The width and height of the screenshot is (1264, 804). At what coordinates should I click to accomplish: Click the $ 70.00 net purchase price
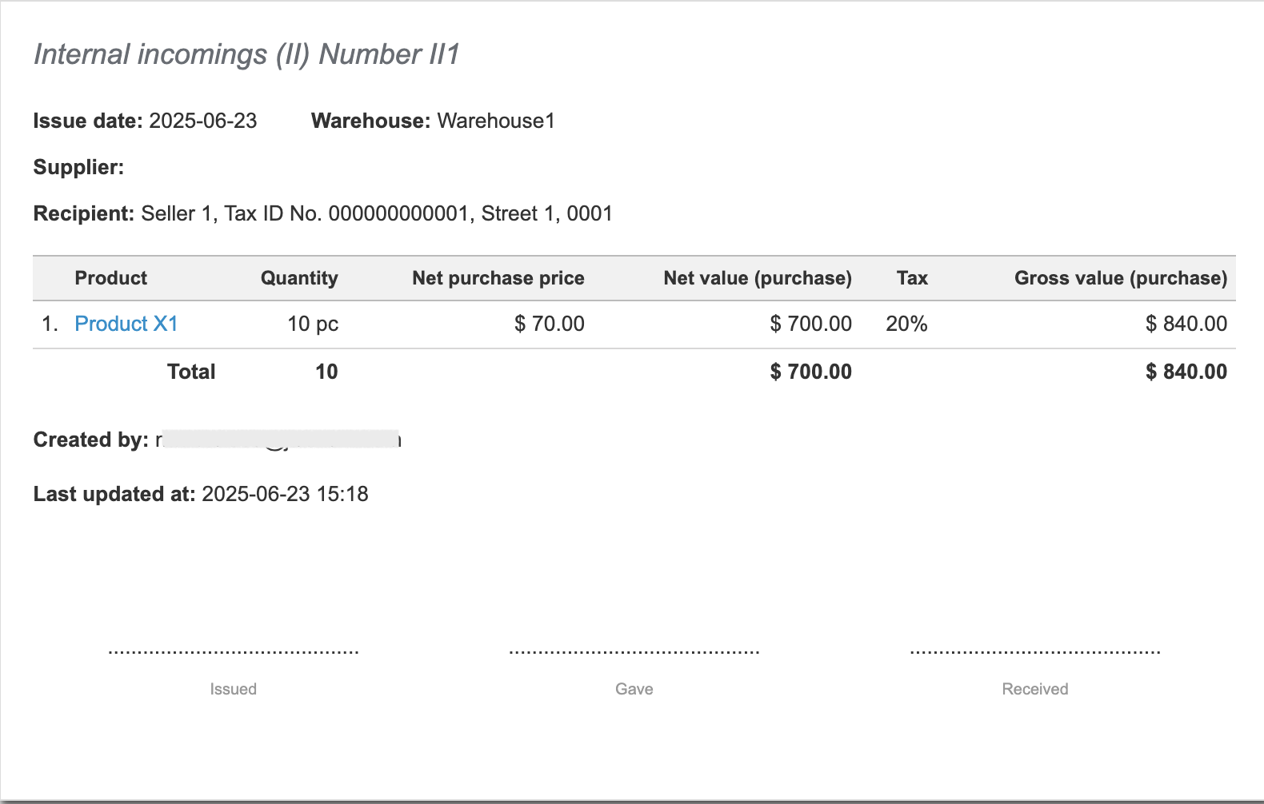[x=549, y=324]
